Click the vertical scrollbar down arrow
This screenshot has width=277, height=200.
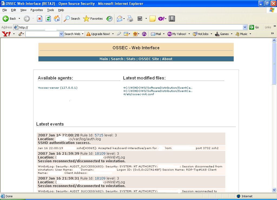click(274, 190)
